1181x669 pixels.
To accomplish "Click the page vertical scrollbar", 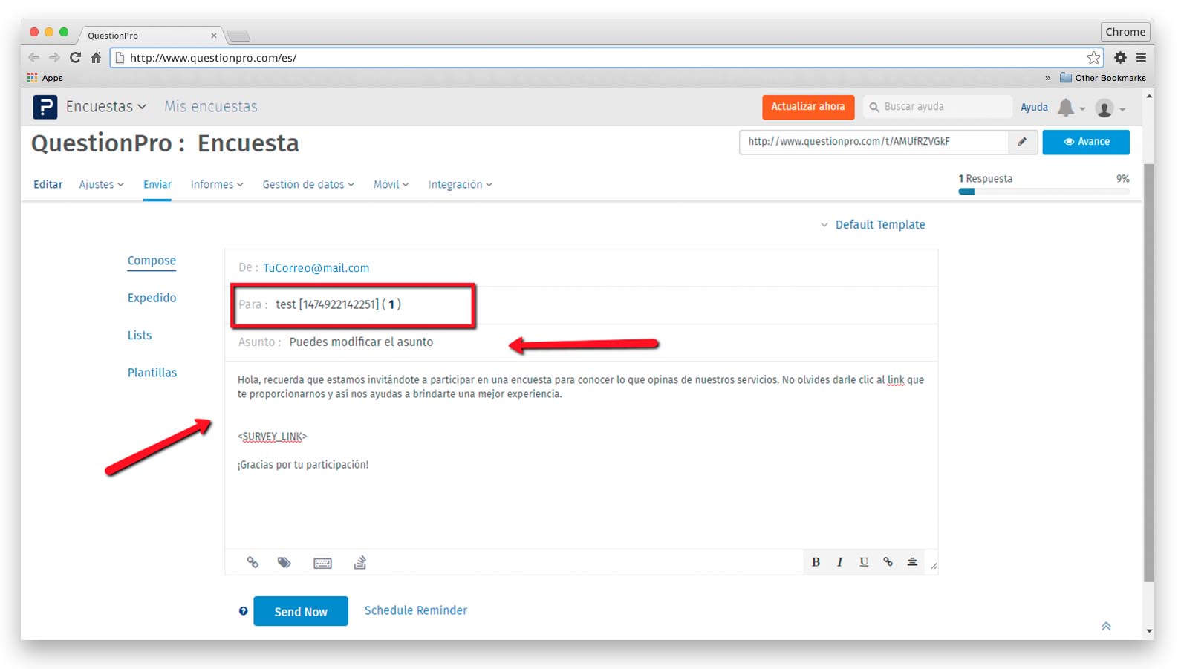I will click(1149, 371).
